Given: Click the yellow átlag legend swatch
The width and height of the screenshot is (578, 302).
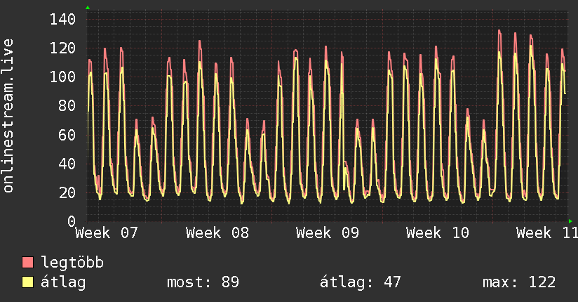Looking at the screenshot, I should [x=27, y=282].
